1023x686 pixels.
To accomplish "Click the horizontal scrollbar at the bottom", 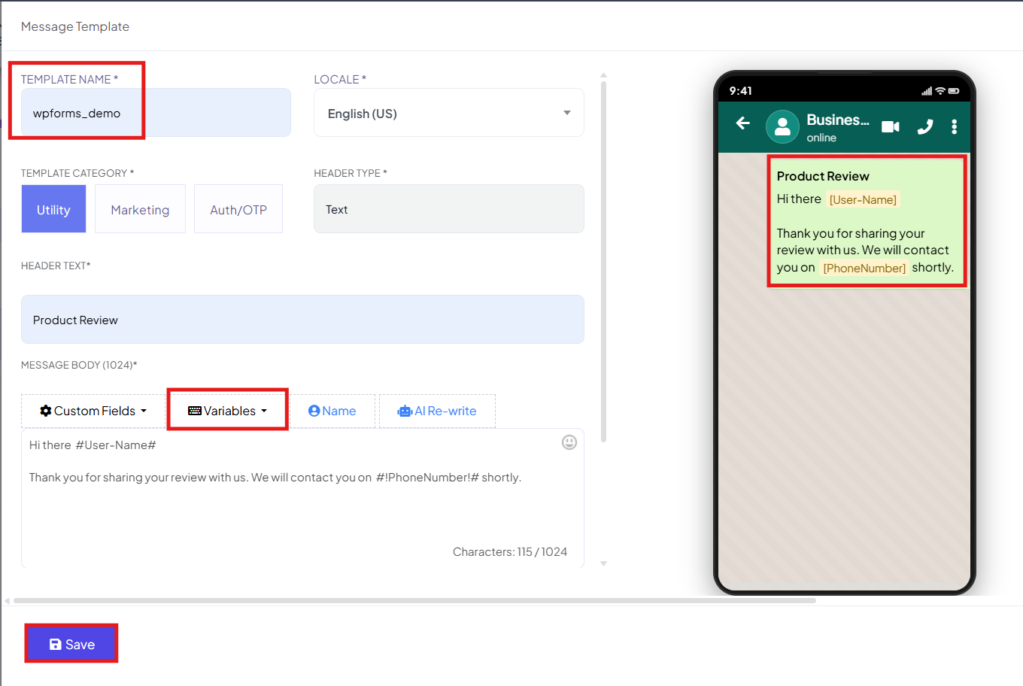I will point(414,601).
